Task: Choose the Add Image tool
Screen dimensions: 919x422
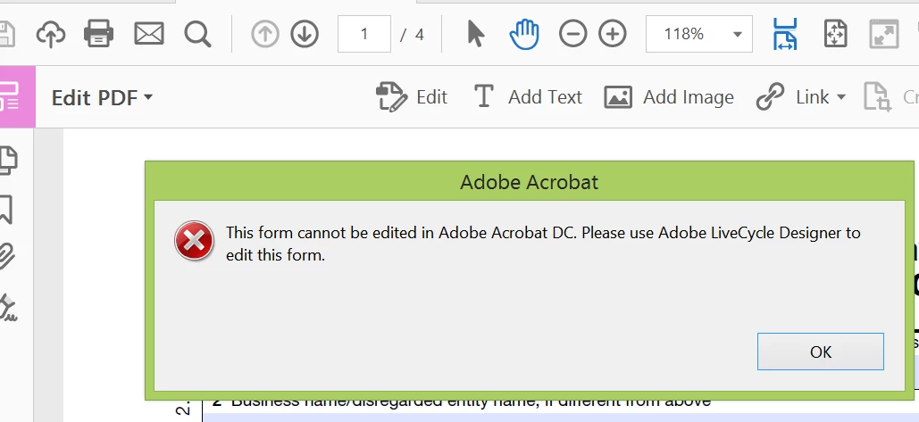Action: pyautogui.click(x=669, y=96)
